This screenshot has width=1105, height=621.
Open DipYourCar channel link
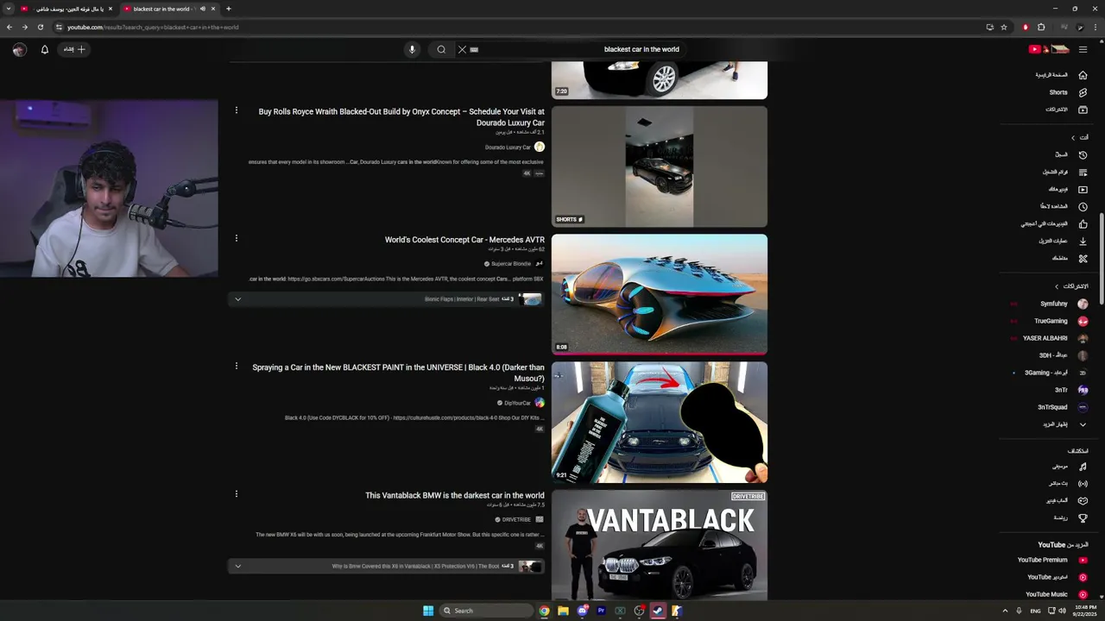pos(518,403)
